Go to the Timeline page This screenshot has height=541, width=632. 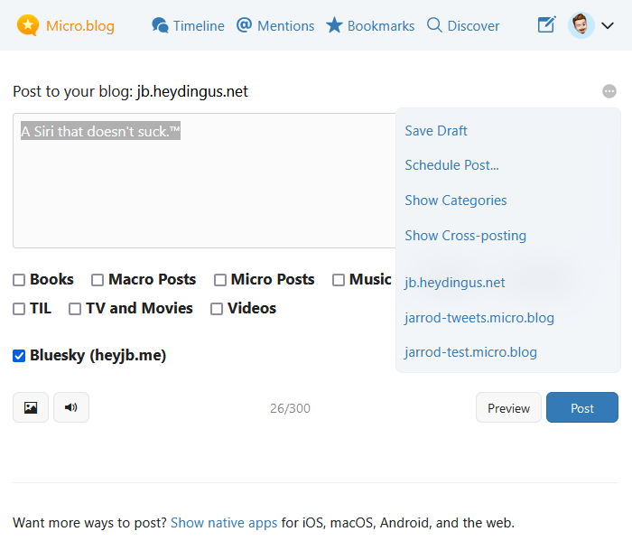coord(199,26)
